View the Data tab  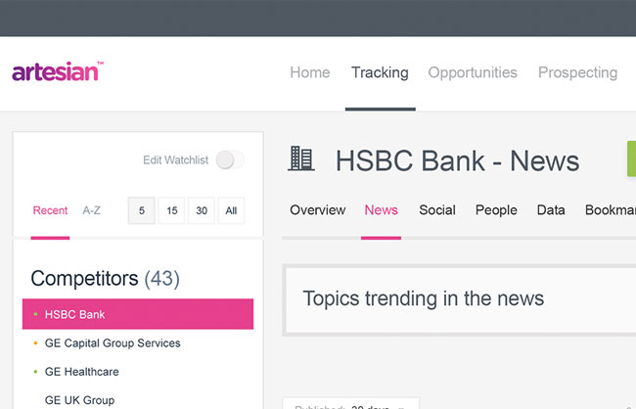pyautogui.click(x=551, y=210)
